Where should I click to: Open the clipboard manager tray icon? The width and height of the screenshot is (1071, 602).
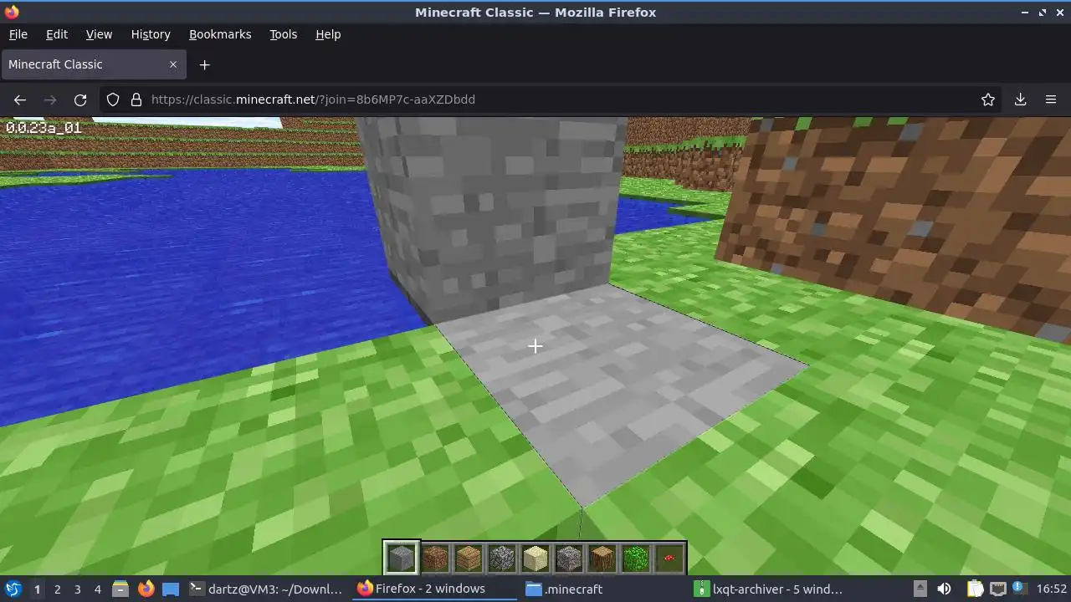pyautogui.click(x=974, y=589)
